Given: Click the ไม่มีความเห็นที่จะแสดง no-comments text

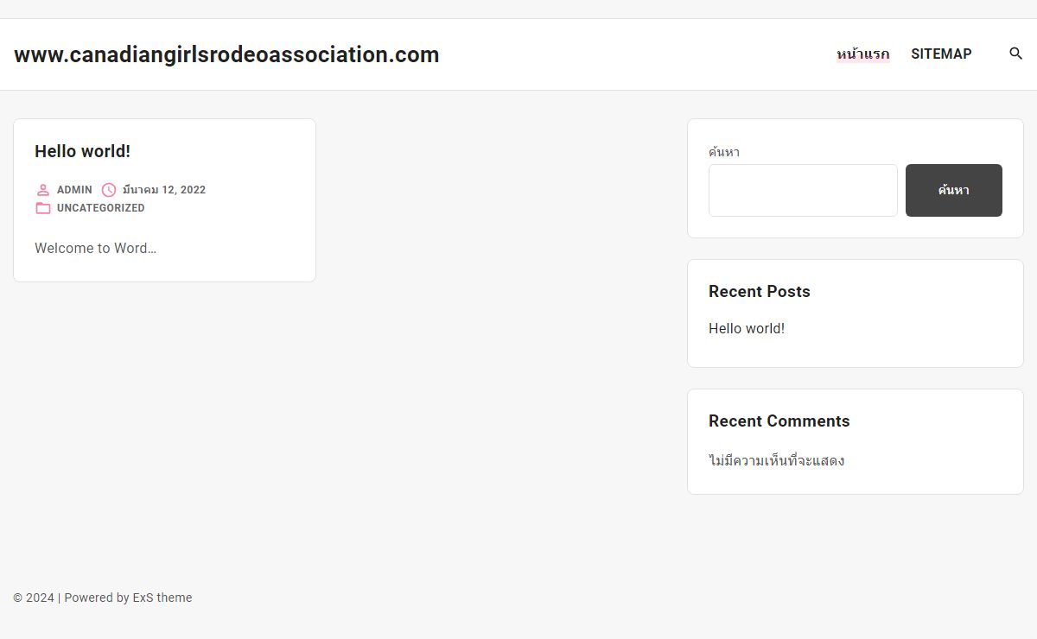Looking at the screenshot, I should (777, 460).
